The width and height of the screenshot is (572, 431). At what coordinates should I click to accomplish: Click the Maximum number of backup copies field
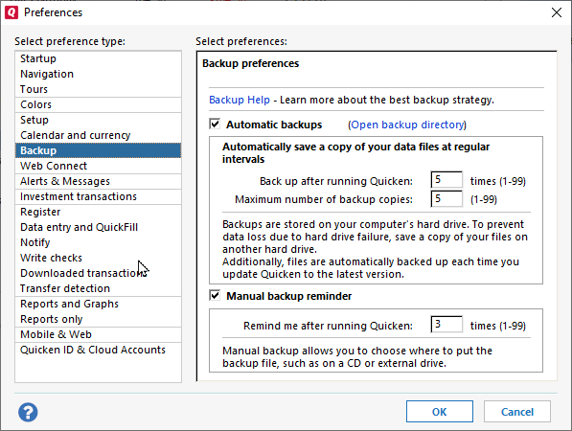point(446,198)
